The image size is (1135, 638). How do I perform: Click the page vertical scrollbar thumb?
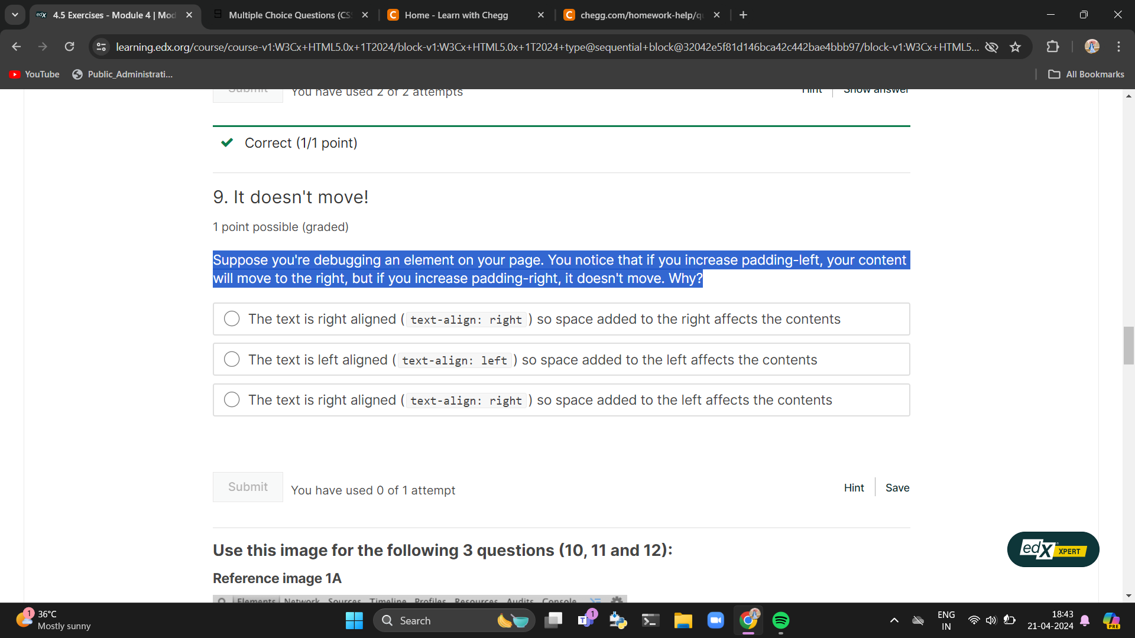pos(1128,346)
